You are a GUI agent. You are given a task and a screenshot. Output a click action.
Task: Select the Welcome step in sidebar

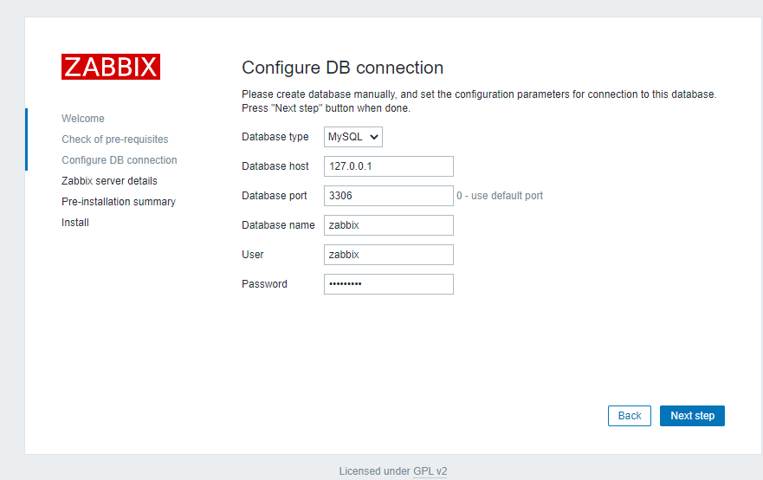(83, 119)
